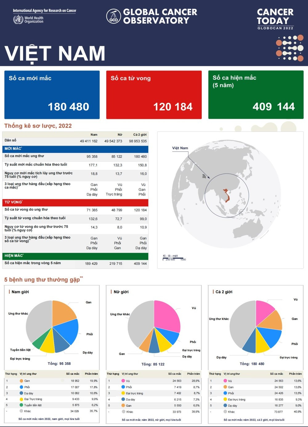Click the gray Ung thư khác slice in Cả 2 giới pie
This screenshot has width=308, height=427.
pos(242,324)
